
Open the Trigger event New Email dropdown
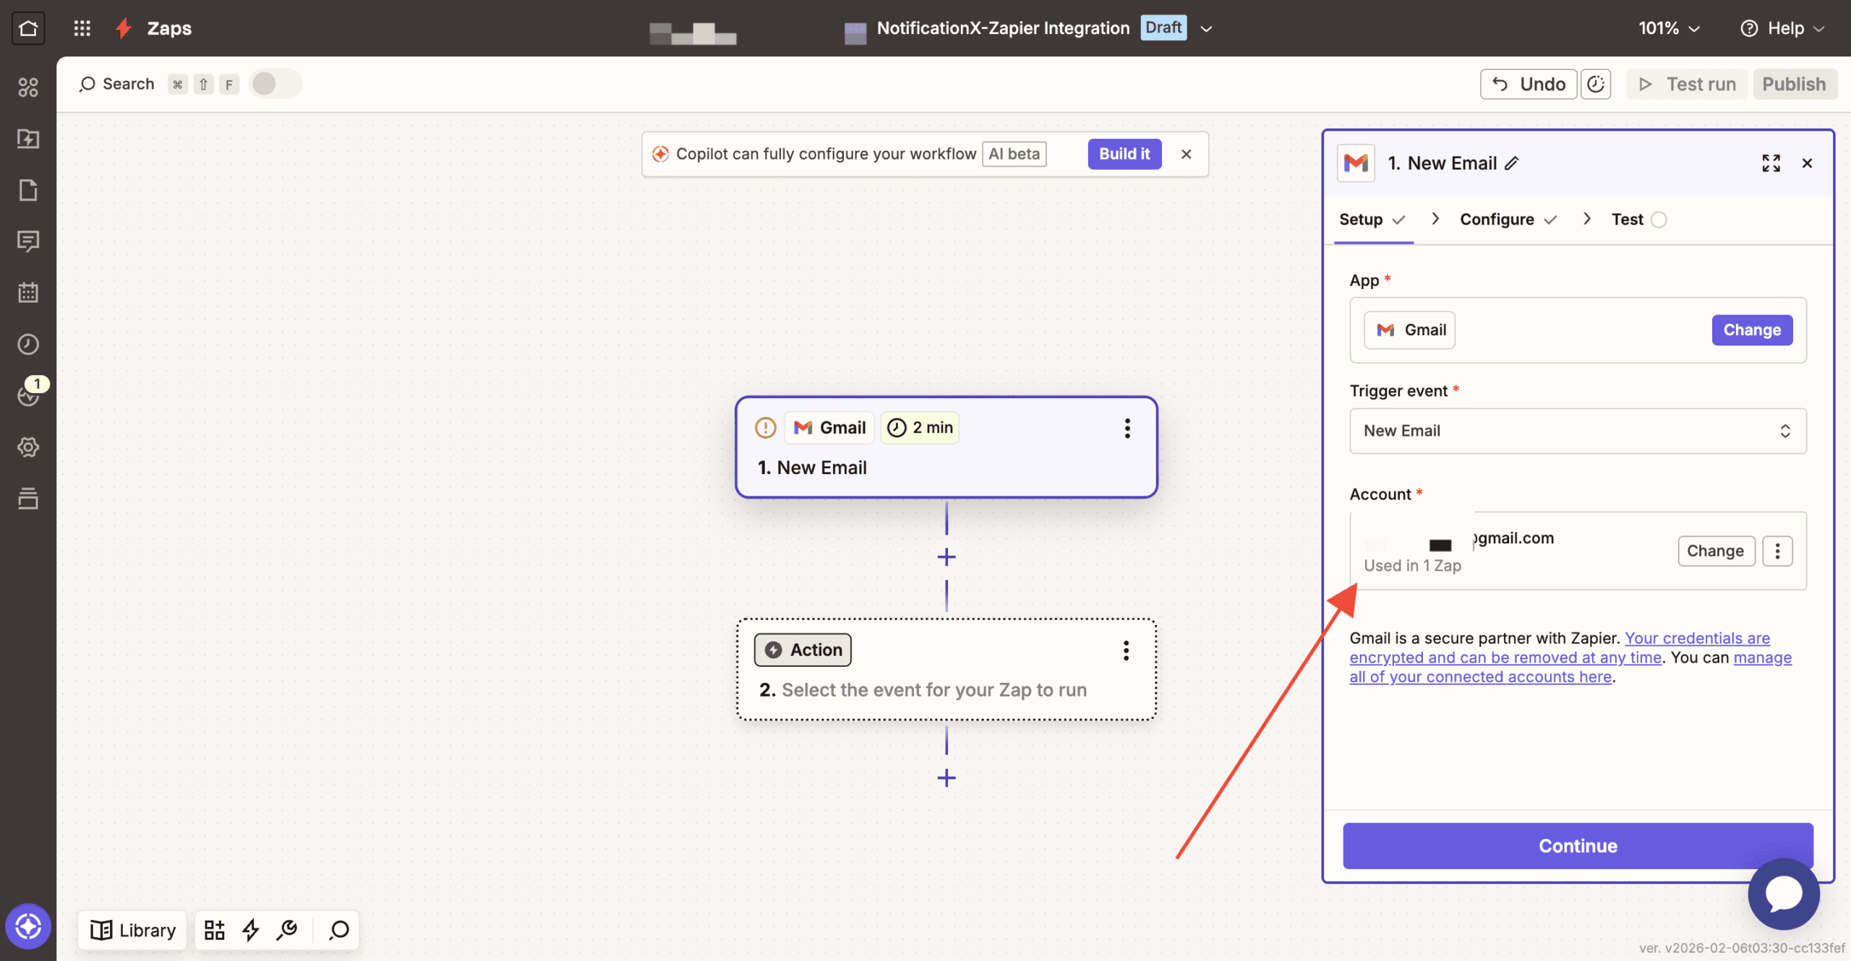[x=1576, y=431]
